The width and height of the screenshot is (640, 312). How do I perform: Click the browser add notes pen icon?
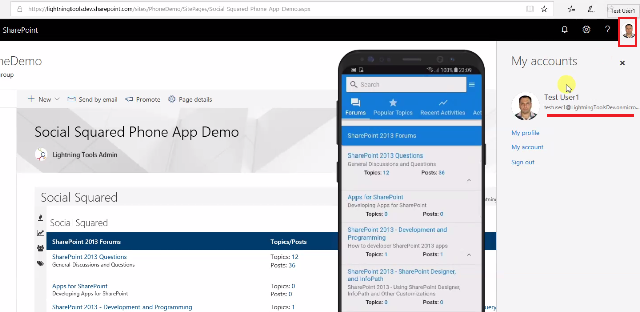coord(591,9)
